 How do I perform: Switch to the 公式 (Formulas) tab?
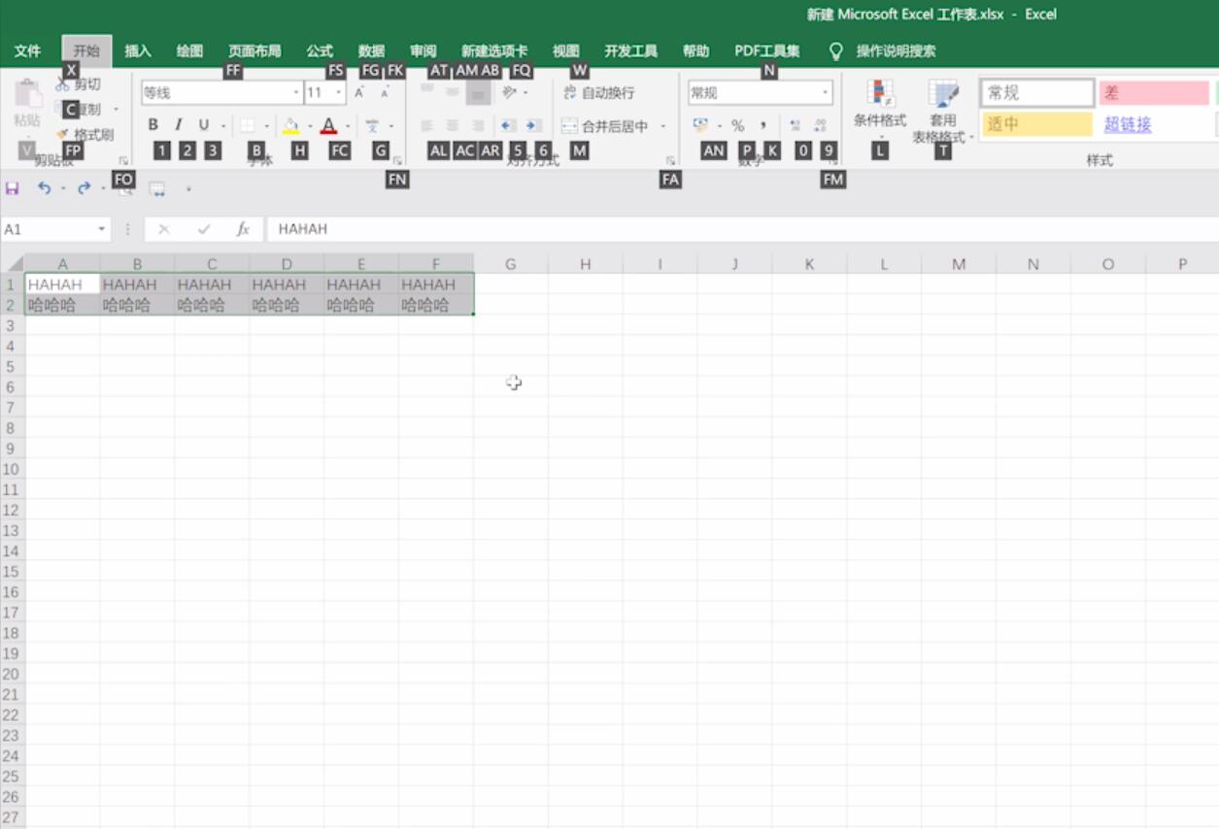pyautogui.click(x=320, y=51)
